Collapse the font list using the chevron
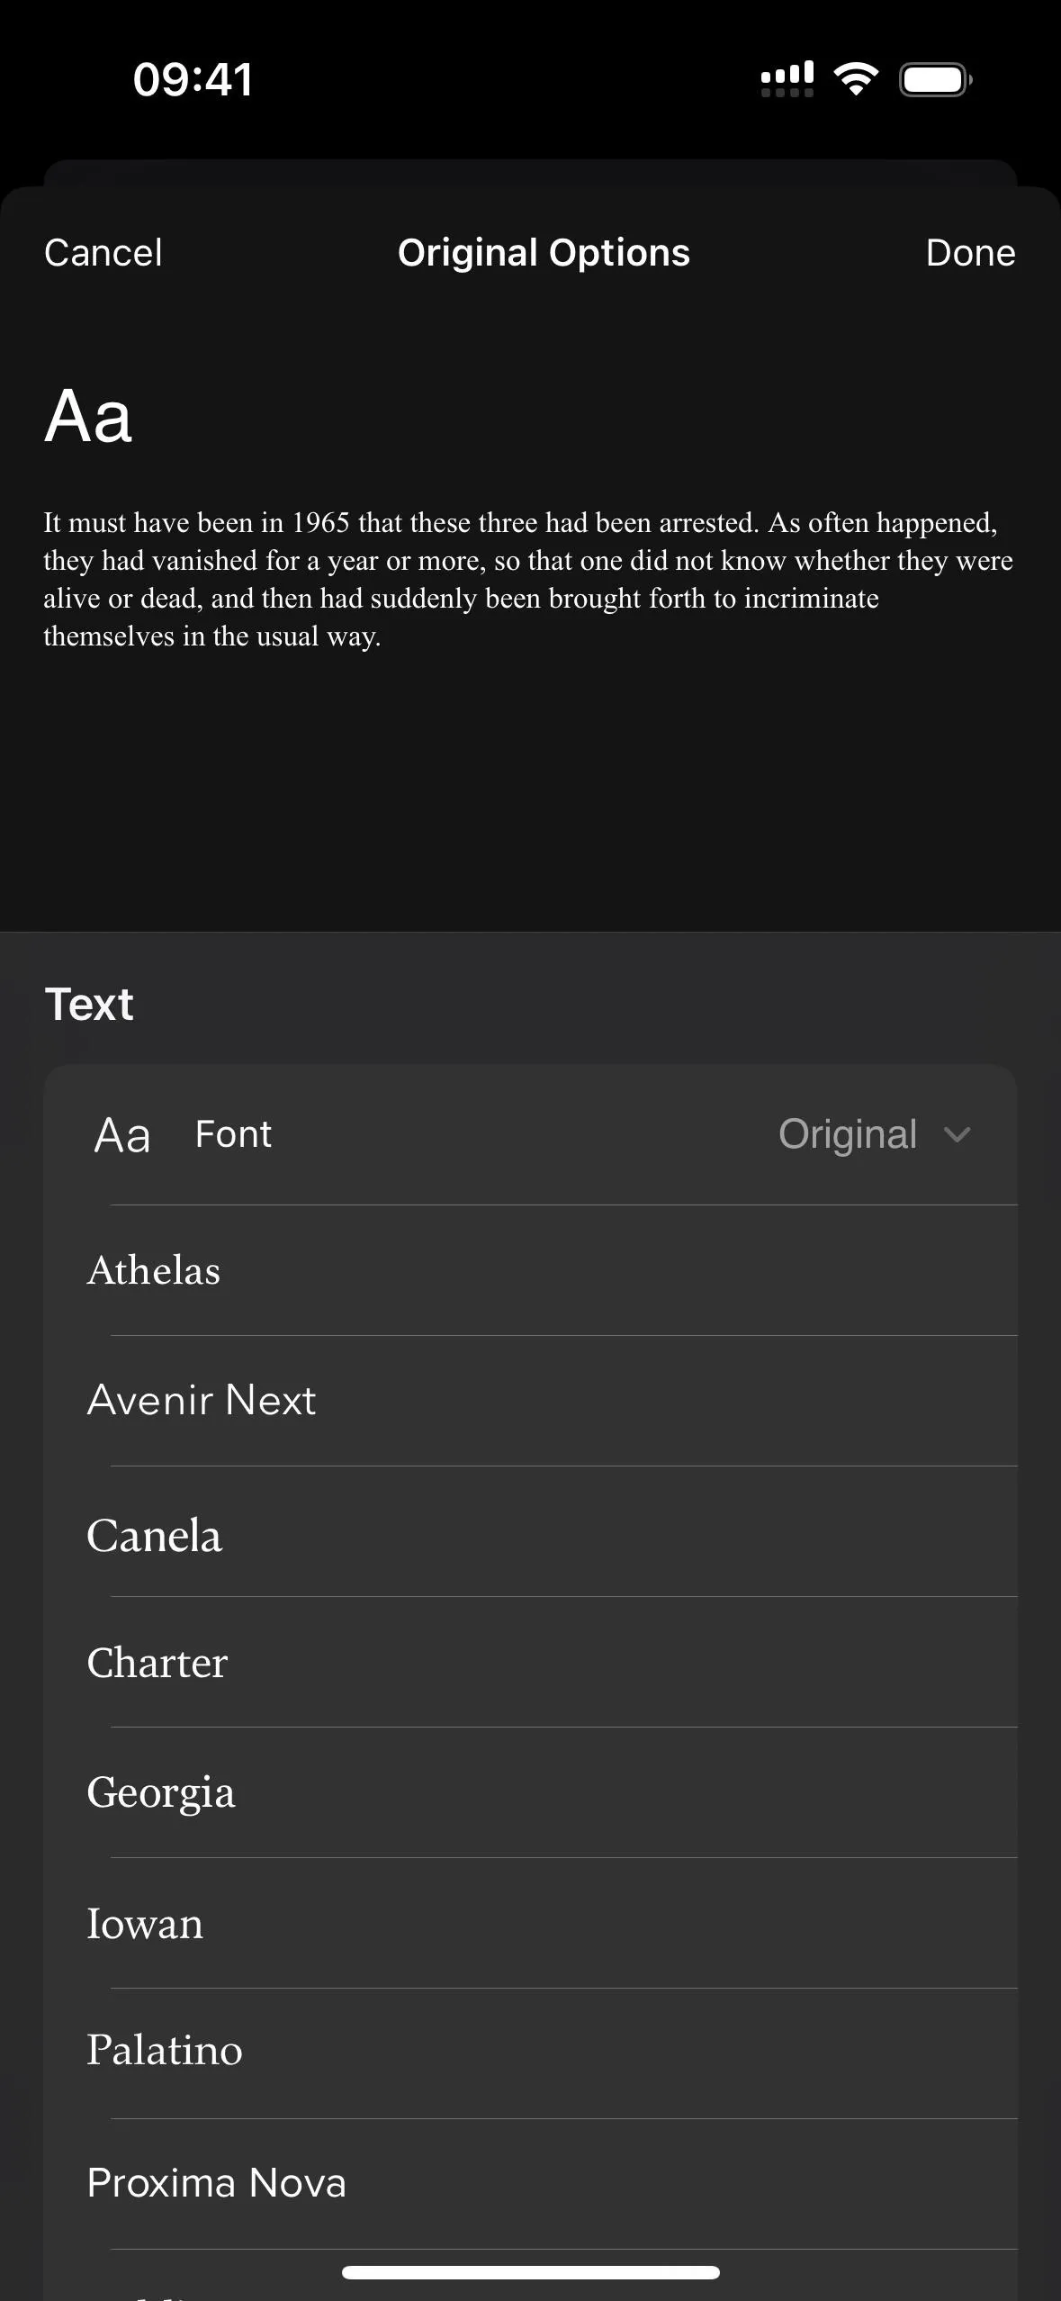 pos(957,1134)
